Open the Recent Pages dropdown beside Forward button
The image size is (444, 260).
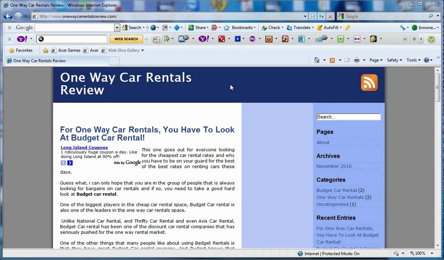(26, 16)
